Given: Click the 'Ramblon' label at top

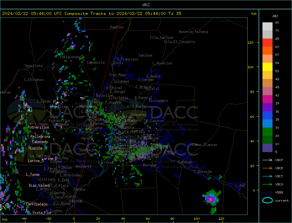Looking at the screenshot, I should click(x=117, y=27).
